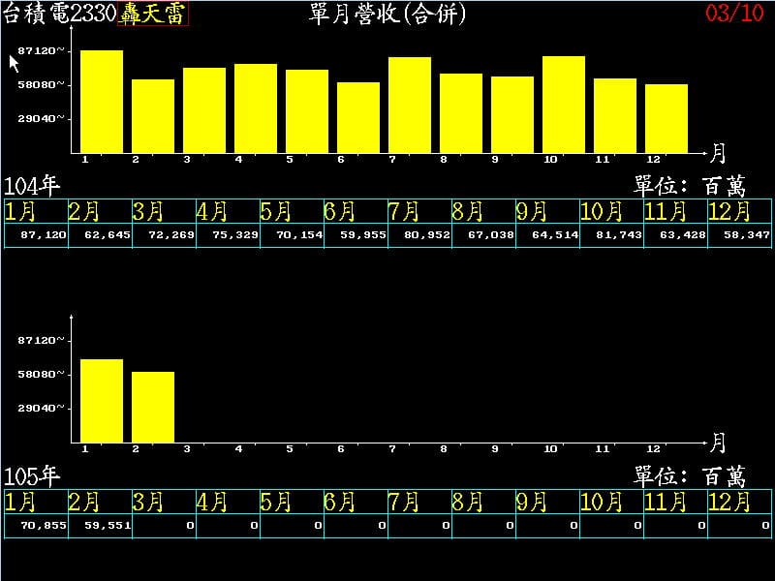
Task: Click the 87,120 revenue cell
Action: pyautogui.click(x=36, y=235)
